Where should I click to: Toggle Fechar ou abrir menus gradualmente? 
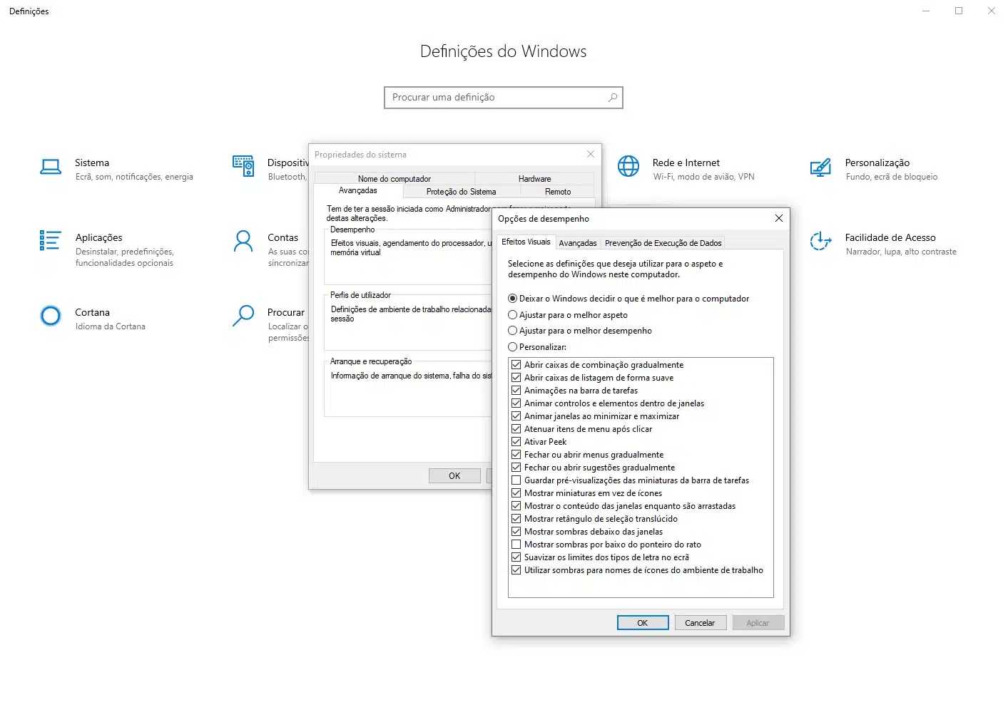pyautogui.click(x=516, y=455)
